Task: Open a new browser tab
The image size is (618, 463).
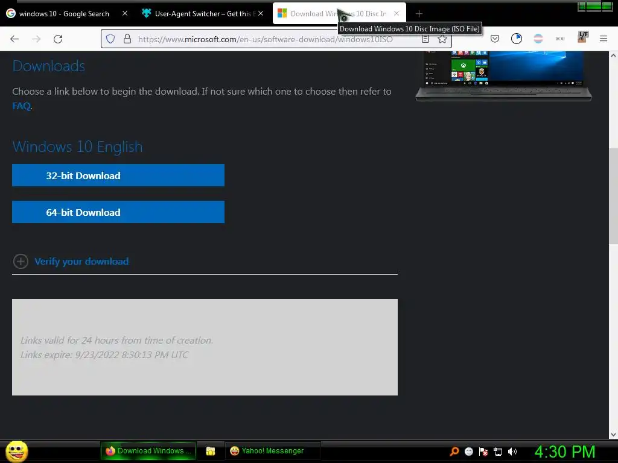Action: (x=419, y=14)
